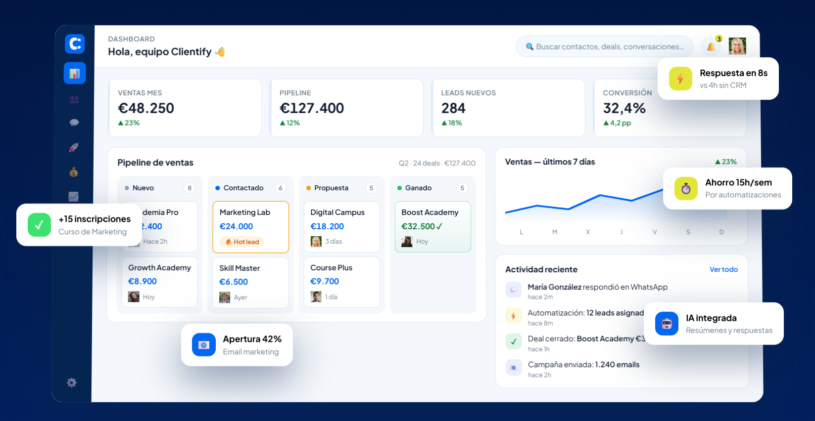Check the notification bell with badge 3
Image resolution: width=815 pixels, height=421 pixels.
point(712,46)
